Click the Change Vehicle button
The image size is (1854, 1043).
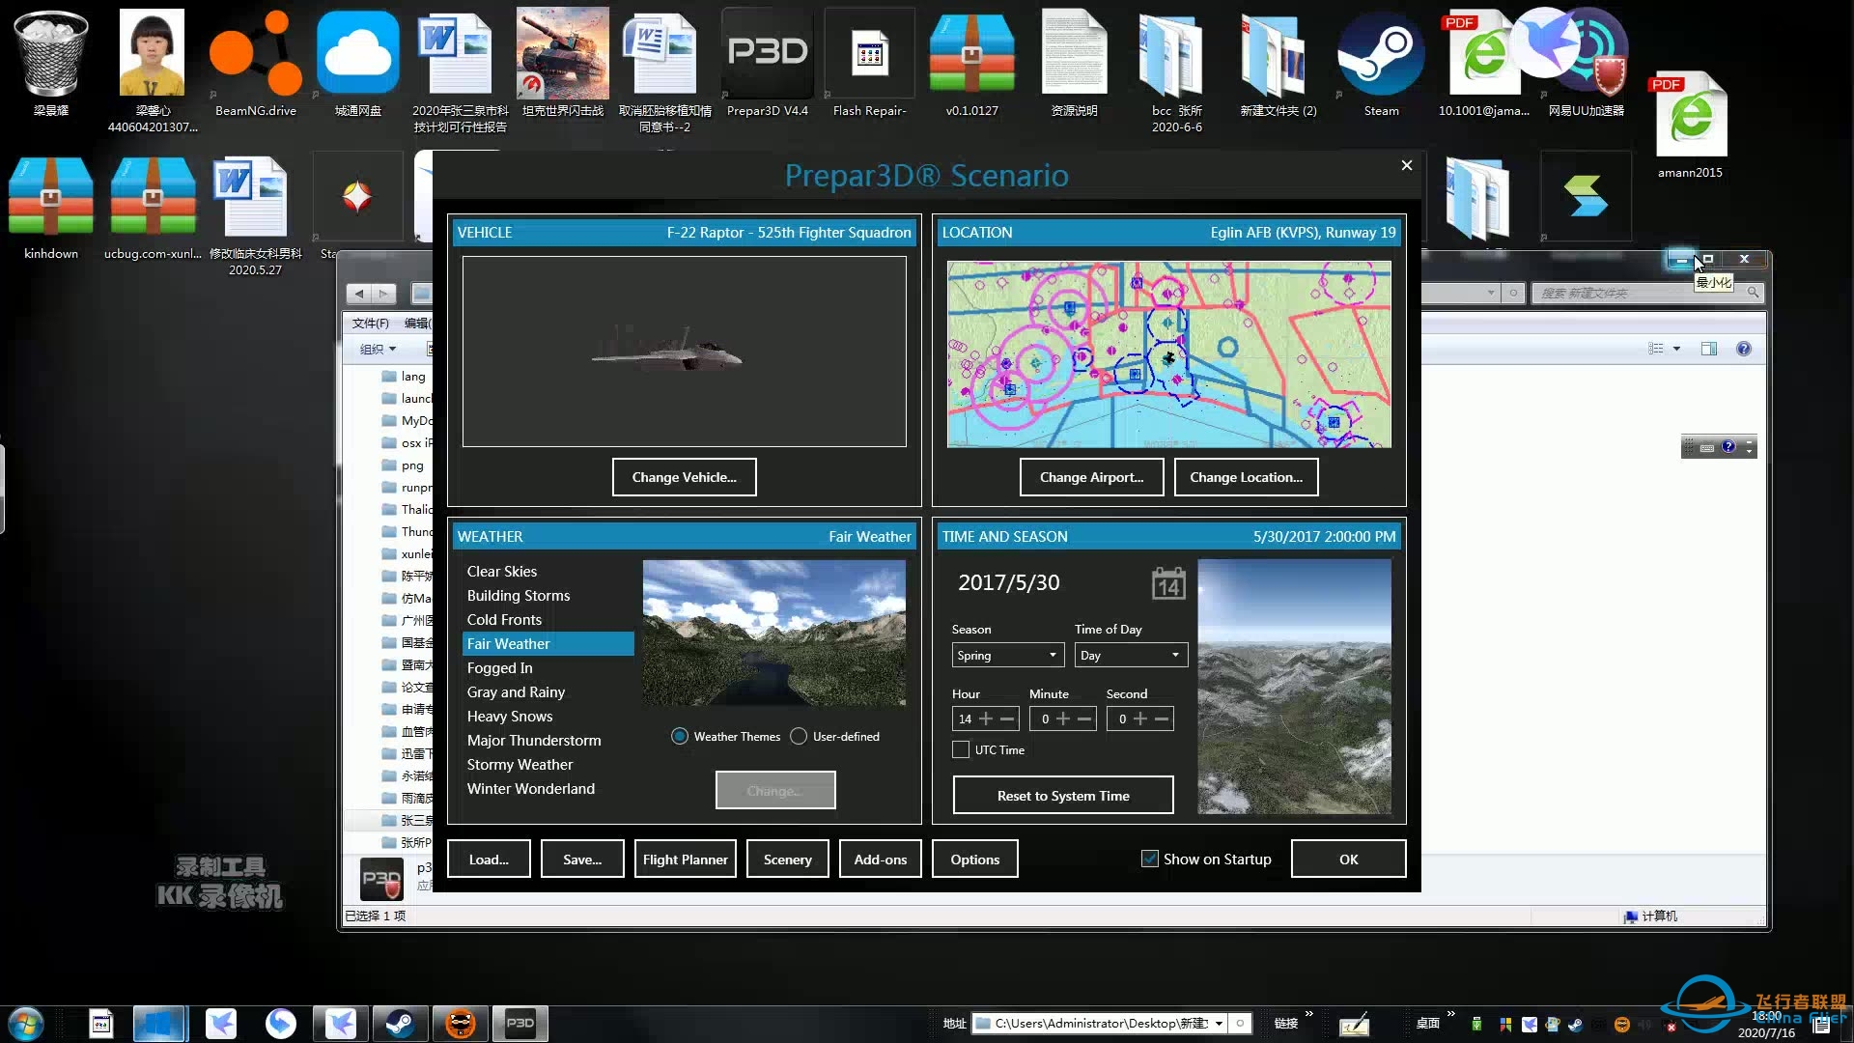(x=685, y=477)
